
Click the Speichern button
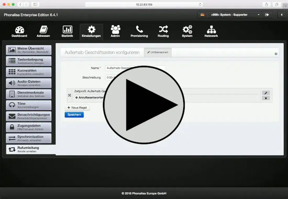pos(74,115)
